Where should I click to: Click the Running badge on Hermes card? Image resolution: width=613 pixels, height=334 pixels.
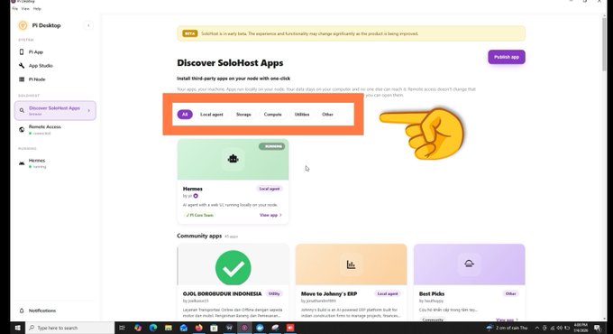(x=271, y=146)
